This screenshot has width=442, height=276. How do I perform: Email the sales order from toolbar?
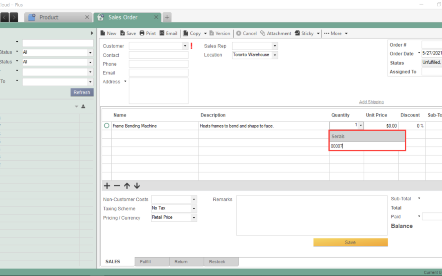click(x=162, y=34)
